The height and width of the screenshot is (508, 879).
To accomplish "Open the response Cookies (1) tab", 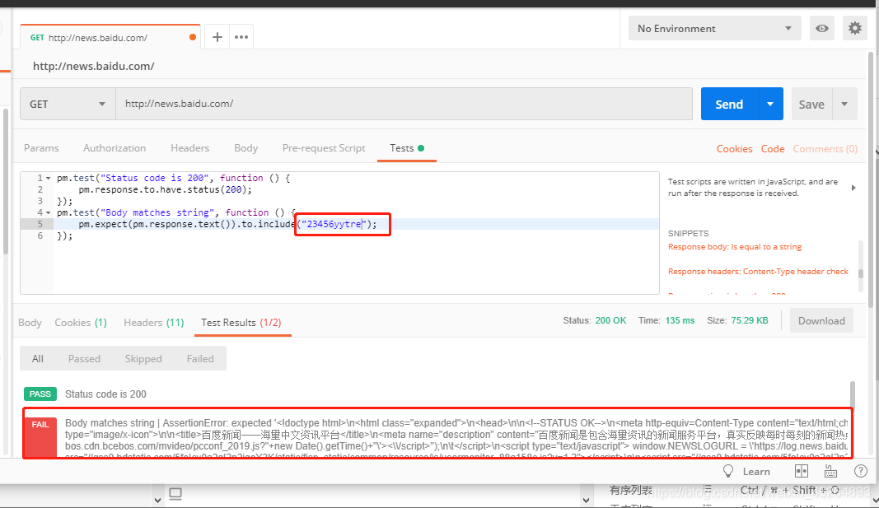I will (81, 323).
